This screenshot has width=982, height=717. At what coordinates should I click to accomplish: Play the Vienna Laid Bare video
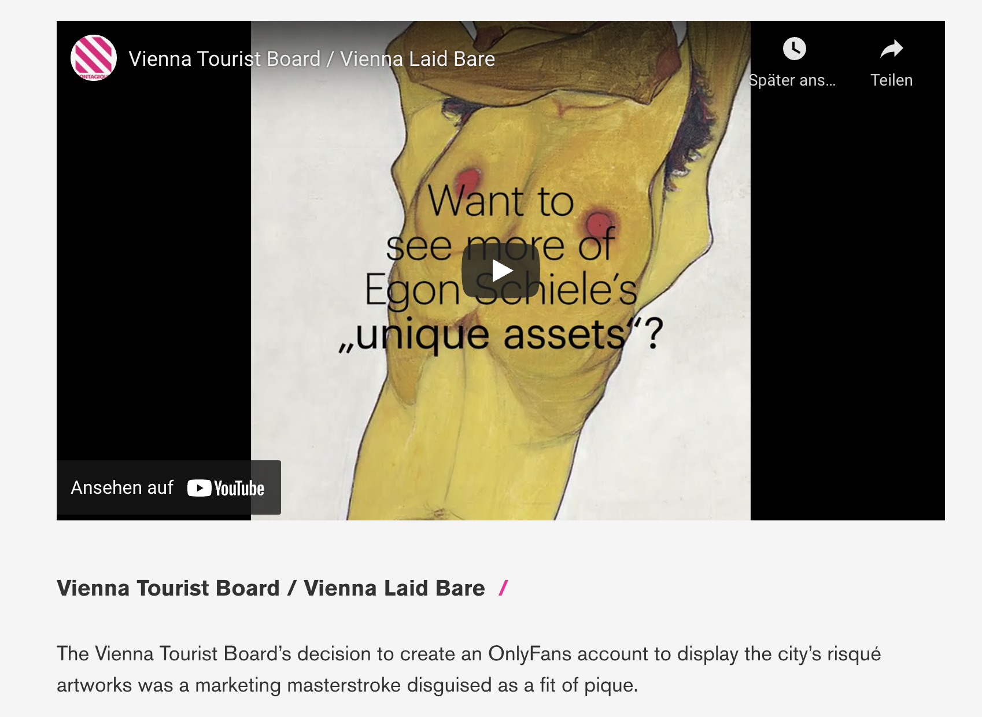(501, 270)
